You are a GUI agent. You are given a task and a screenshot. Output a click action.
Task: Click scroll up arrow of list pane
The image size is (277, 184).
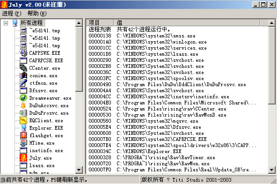click(x=271, y=23)
